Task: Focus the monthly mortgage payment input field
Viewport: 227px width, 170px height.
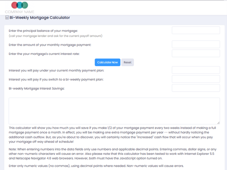Action: (x=196, y=44)
